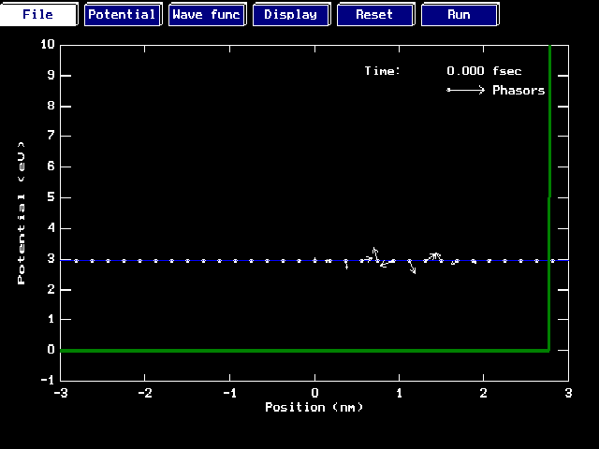Click the Phasors legend arrow symbol
The width and height of the screenshot is (599, 449).
(x=466, y=90)
